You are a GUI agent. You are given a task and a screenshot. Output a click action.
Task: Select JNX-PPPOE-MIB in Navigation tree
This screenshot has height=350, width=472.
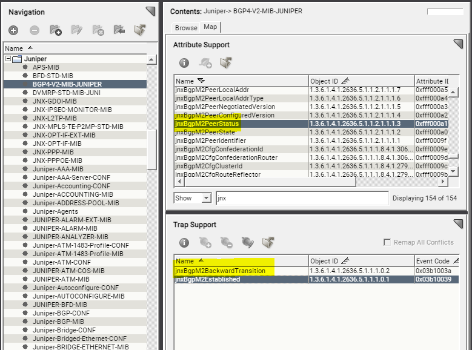pos(57,160)
